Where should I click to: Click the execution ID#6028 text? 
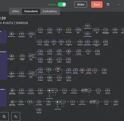pyautogui.click(x=22, y=23)
